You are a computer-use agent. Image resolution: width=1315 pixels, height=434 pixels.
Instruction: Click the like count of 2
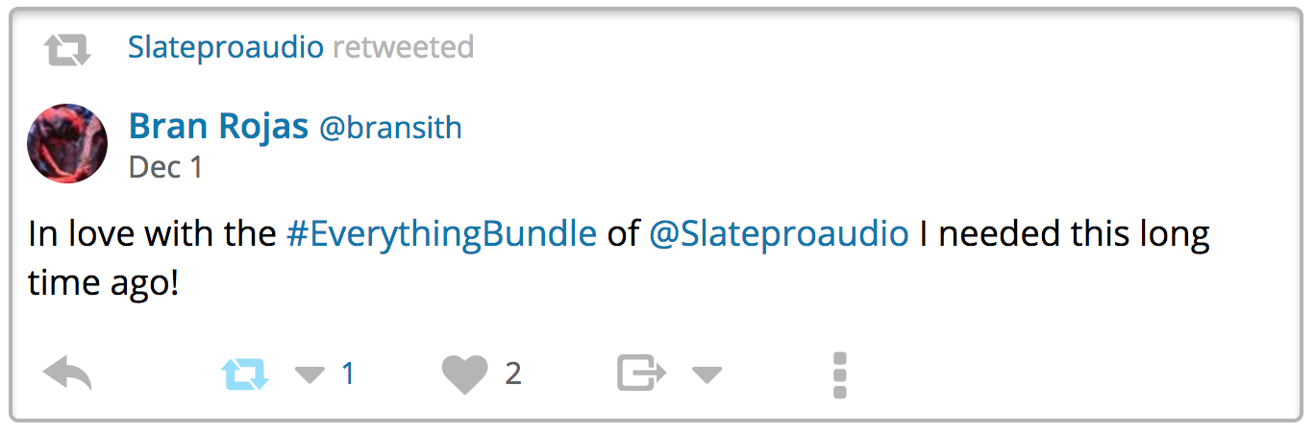(513, 374)
